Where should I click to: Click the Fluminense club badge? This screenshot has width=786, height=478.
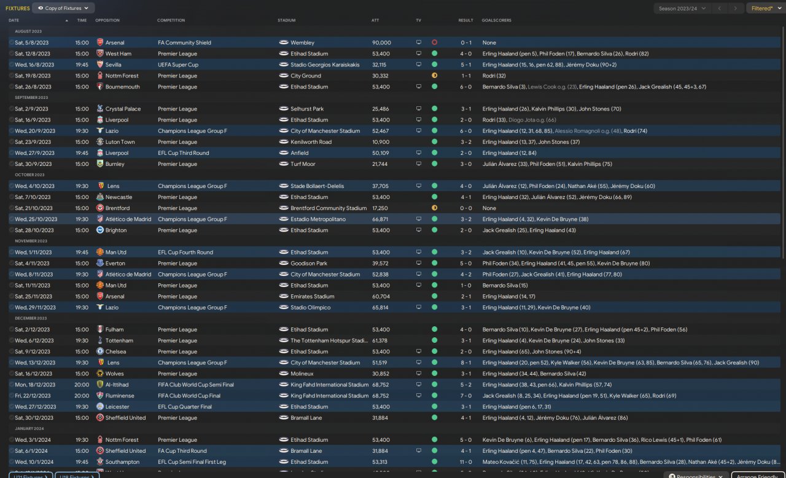pos(100,396)
